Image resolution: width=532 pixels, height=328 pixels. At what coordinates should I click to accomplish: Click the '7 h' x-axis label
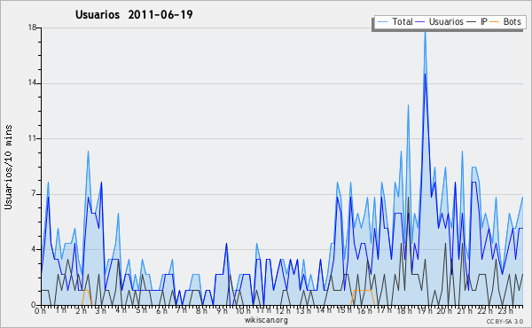point(182,310)
